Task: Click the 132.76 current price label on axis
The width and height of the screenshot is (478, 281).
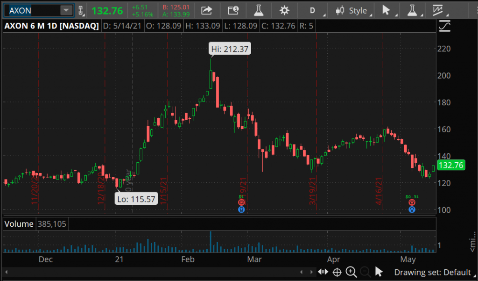Action: pyautogui.click(x=451, y=165)
